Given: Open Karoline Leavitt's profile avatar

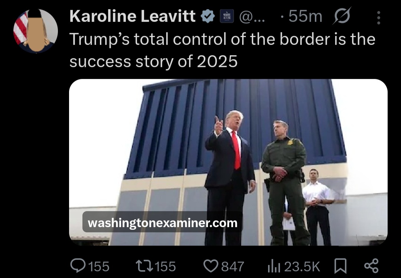Looking at the screenshot, I should click(x=36, y=31).
